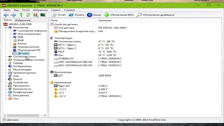
Task: Select AIDA64 v5.00.3300 root node
Action: [x=20, y=24]
